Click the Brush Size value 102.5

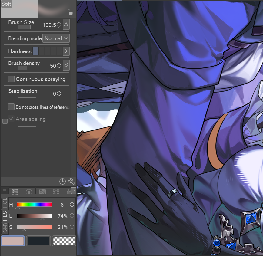point(49,25)
